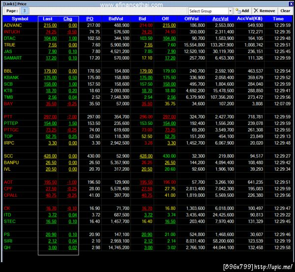Sort by the Chg column header
The image size is (295, 272).
pos(67,19)
